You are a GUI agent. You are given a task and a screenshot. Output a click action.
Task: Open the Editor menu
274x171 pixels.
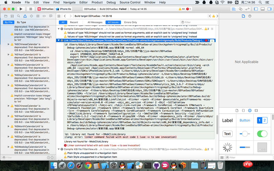click(x=84, y=2)
